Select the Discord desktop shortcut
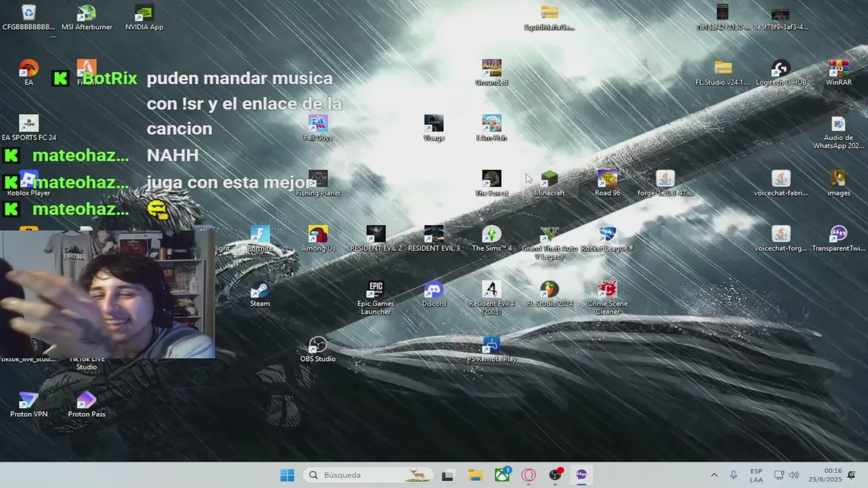This screenshot has width=868, height=488. 434,294
